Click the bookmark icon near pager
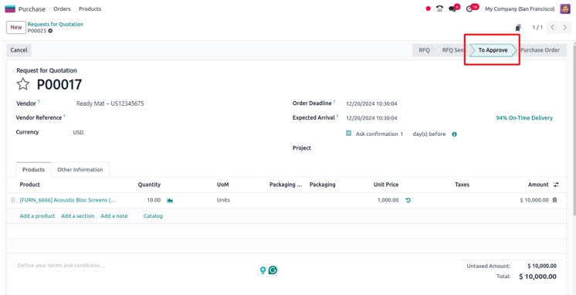The width and height of the screenshot is (576, 295). pyautogui.click(x=518, y=28)
